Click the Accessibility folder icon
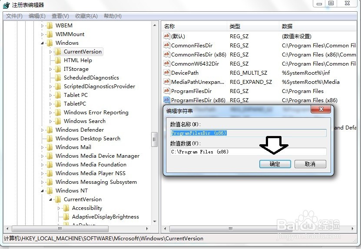 tap(66, 208)
